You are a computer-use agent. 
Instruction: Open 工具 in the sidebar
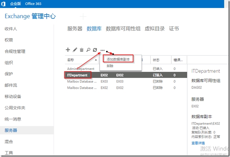(9, 153)
